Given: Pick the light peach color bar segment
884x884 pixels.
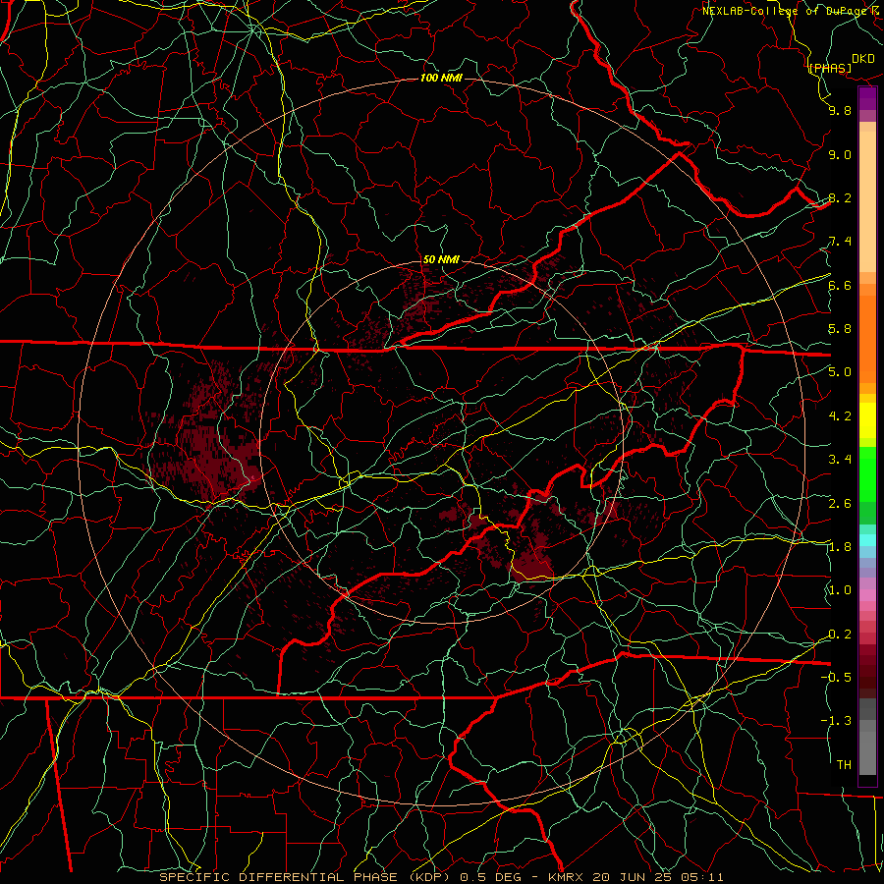Looking at the screenshot, I should pyautogui.click(x=867, y=201).
